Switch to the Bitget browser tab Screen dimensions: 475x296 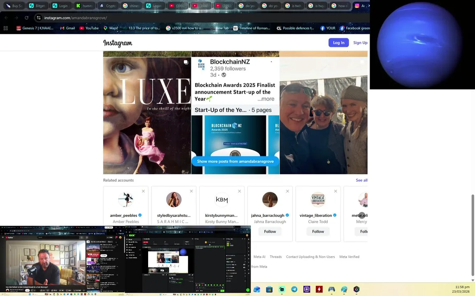pyautogui.click(x=37, y=6)
